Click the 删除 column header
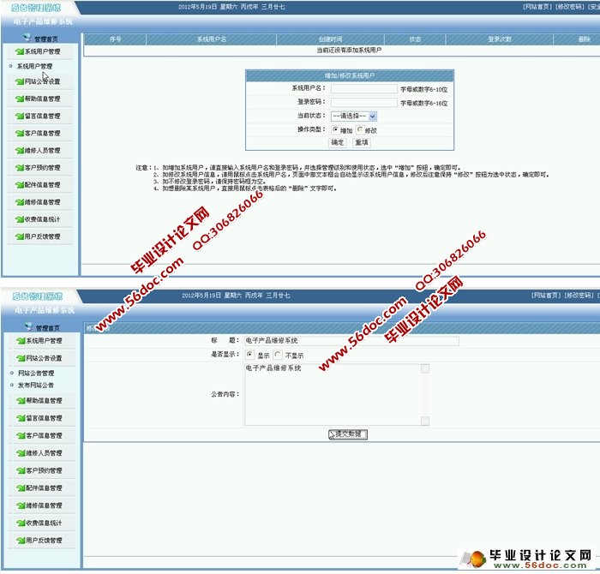 pos(577,39)
